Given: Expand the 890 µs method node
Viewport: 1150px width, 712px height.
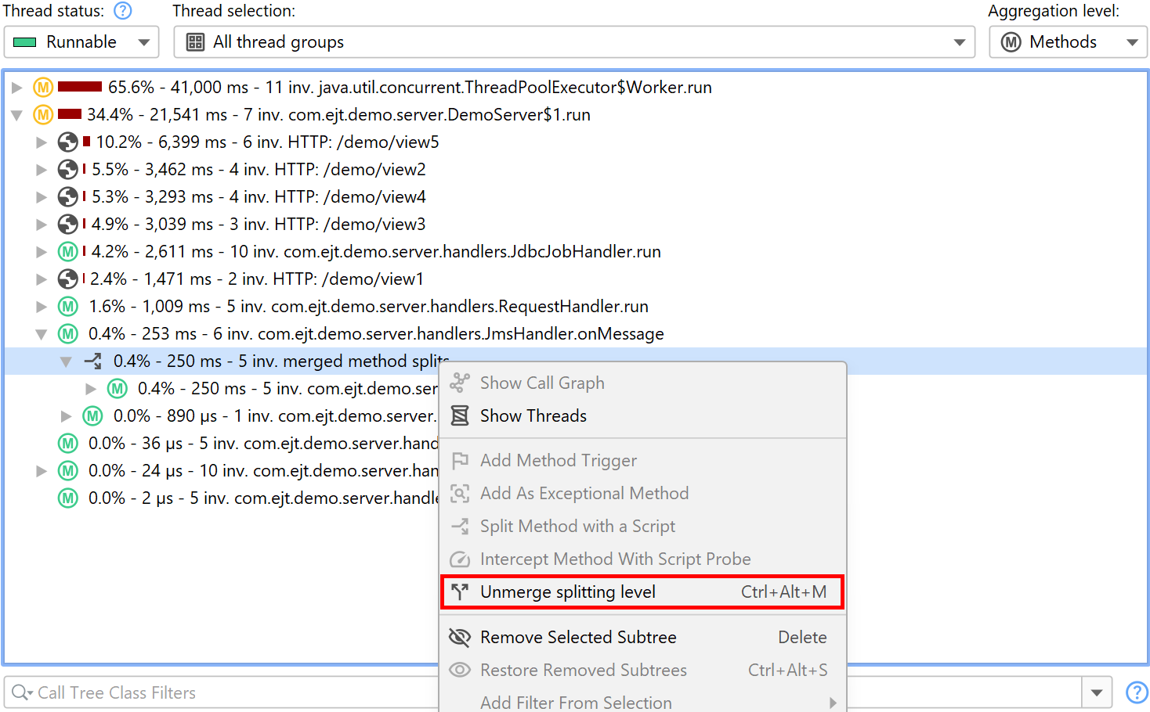Looking at the screenshot, I should point(67,416).
